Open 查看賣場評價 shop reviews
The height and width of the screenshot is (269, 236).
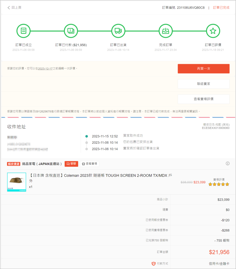tap(203, 99)
